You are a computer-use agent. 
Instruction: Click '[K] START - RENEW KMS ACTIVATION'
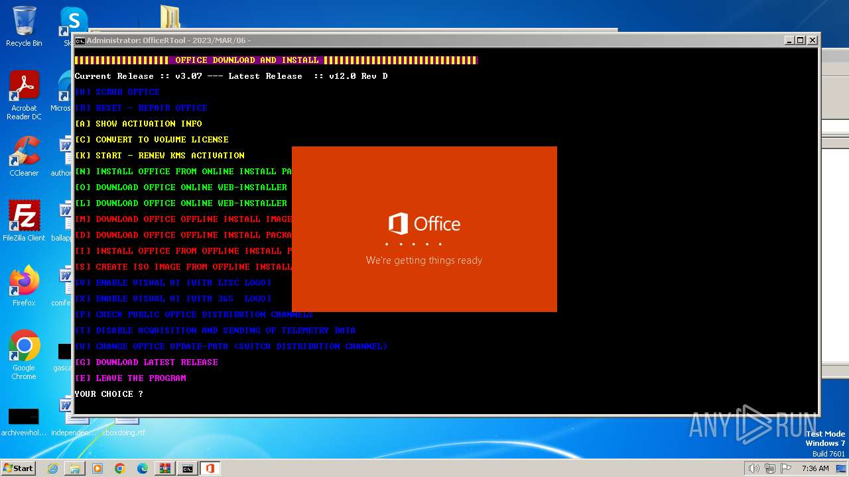coord(159,156)
